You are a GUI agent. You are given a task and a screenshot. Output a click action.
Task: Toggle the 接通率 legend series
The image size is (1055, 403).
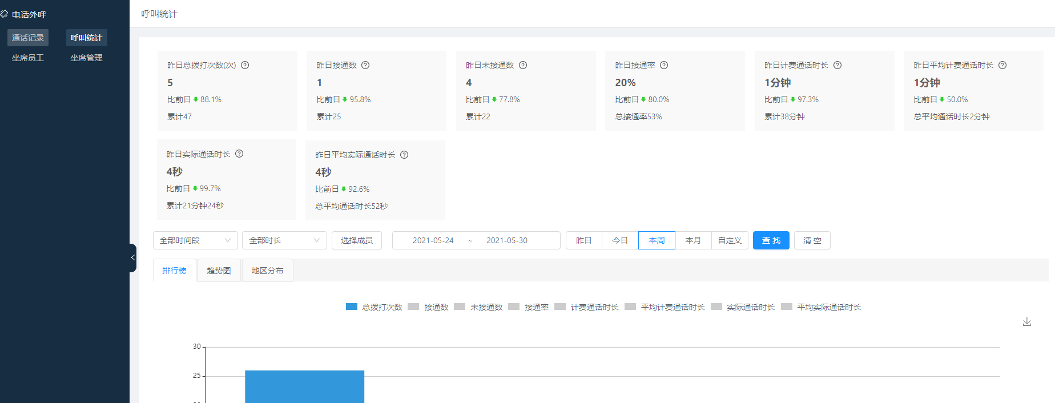point(529,307)
